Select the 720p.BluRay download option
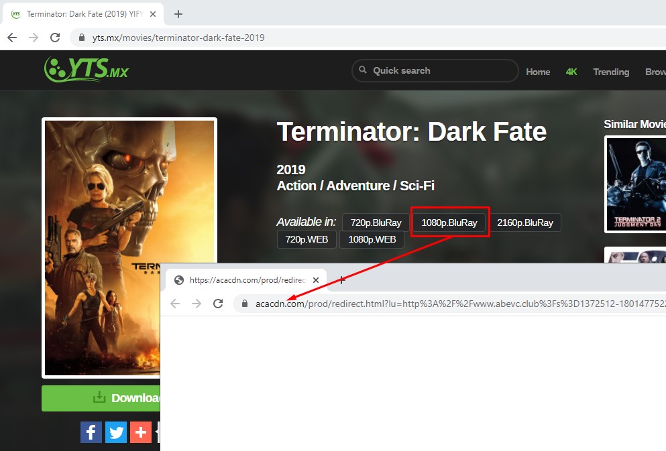Image resolution: width=666 pixels, height=451 pixels. tap(376, 222)
